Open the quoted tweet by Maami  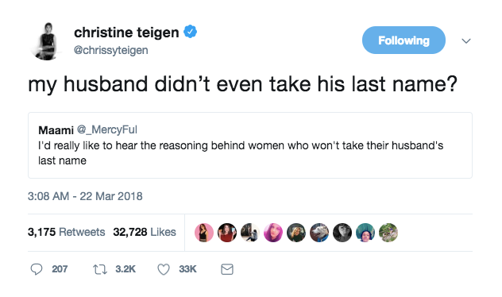click(x=250, y=145)
